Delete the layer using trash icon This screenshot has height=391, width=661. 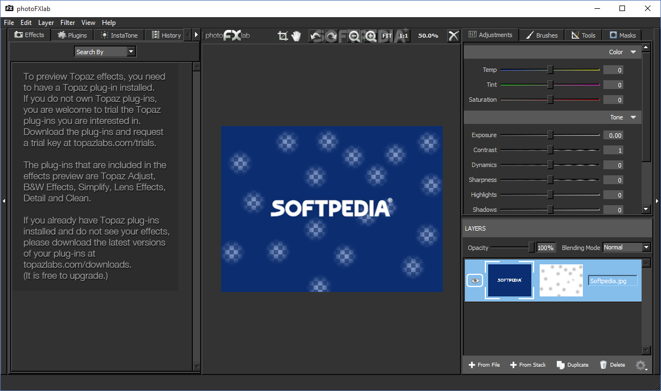(613, 365)
